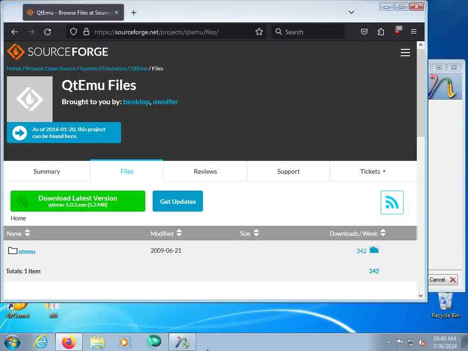The image size is (468, 351).
Task: Click the Firefox Search box
Action: coord(308,32)
